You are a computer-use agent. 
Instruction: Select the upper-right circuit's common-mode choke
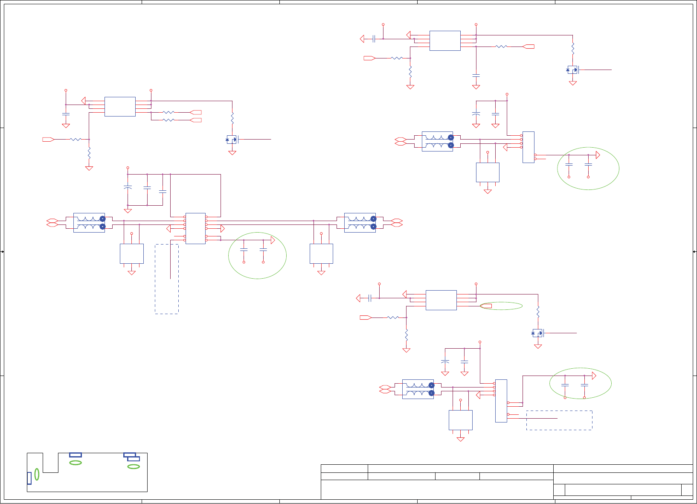438,141
